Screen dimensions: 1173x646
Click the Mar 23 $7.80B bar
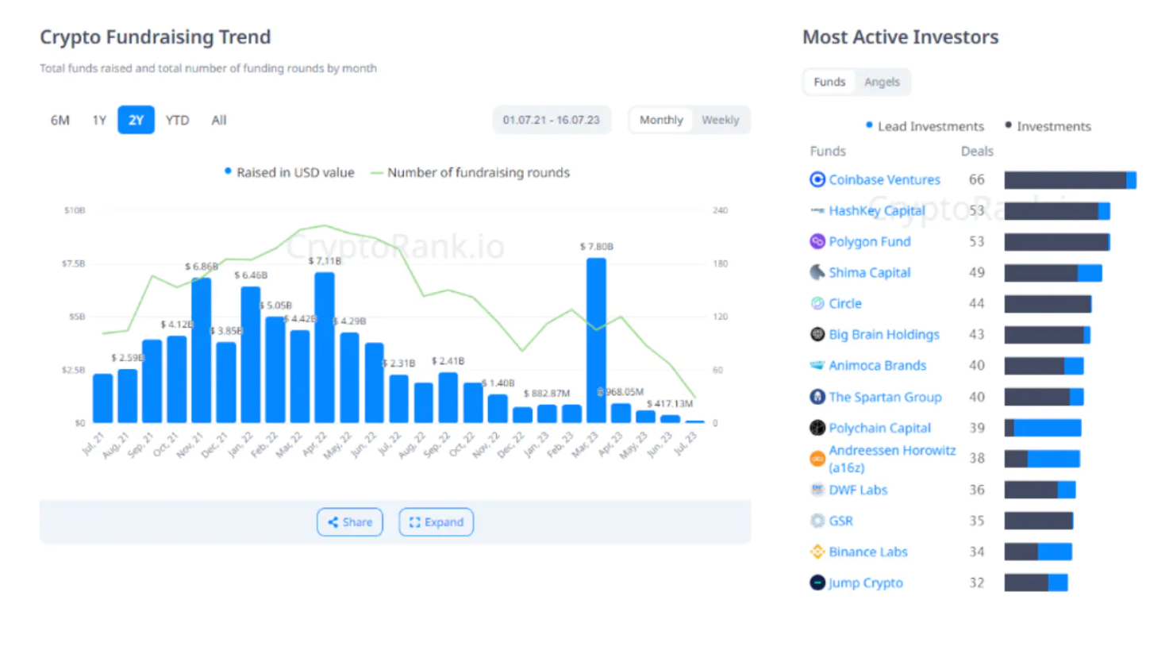596,340
